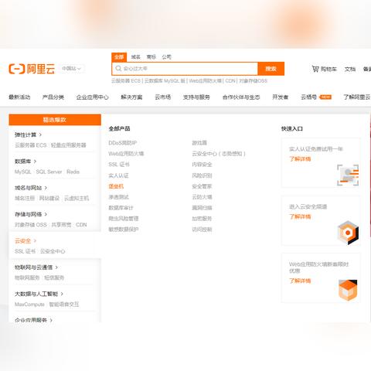Expand the 存储与网络 category
This screenshot has width=371, height=371.
coord(31,214)
